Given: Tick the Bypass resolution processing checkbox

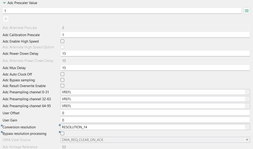Looking at the screenshot, I should click(62, 133).
